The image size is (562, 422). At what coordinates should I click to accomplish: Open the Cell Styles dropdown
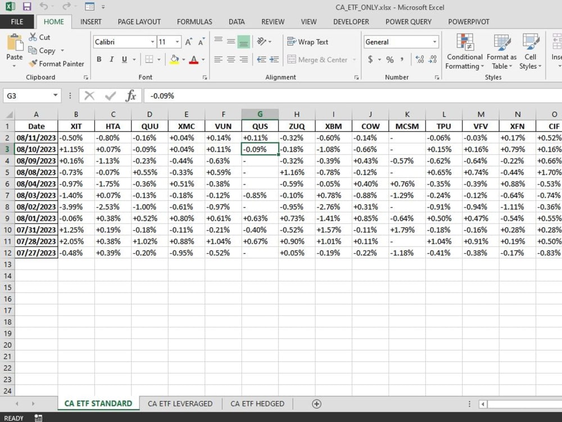click(x=531, y=52)
